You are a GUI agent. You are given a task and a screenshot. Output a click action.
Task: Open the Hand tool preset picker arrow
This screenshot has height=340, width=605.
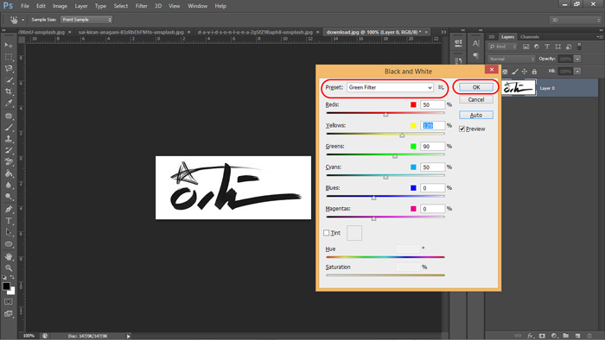pyautogui.click(x=22, y=20)
